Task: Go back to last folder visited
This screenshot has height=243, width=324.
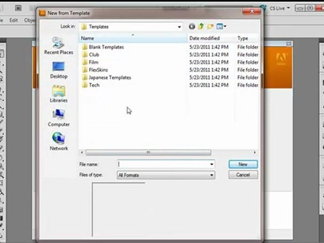Action: [192, 26]
